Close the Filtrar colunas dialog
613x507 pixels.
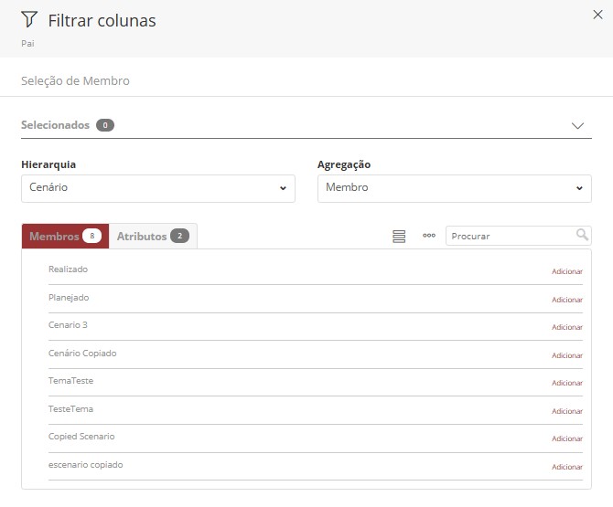tap(597, 14)
